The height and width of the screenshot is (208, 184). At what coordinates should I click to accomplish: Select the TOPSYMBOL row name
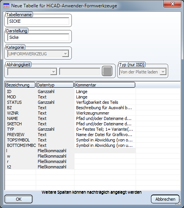click(18, 140)
